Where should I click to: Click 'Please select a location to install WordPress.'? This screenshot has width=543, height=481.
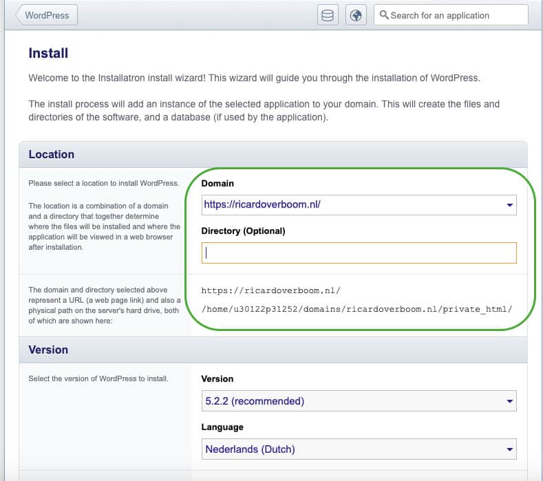point(104,183)
